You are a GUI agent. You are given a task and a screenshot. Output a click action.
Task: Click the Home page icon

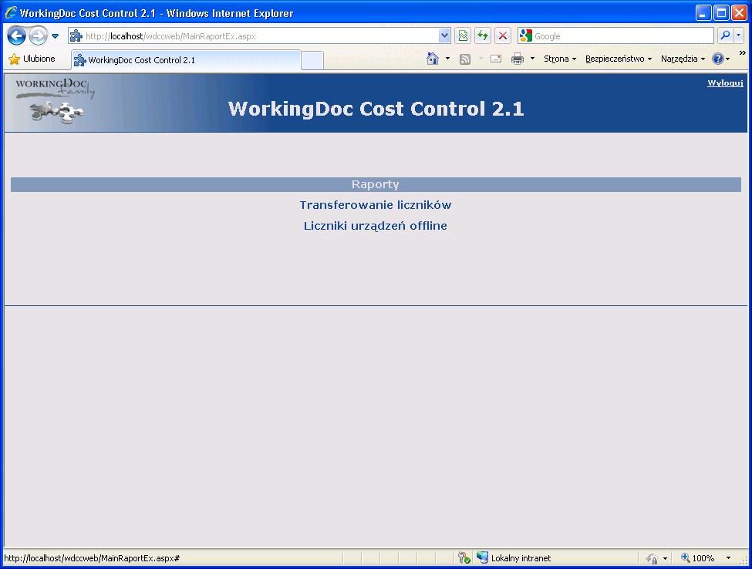pos(433,59)
